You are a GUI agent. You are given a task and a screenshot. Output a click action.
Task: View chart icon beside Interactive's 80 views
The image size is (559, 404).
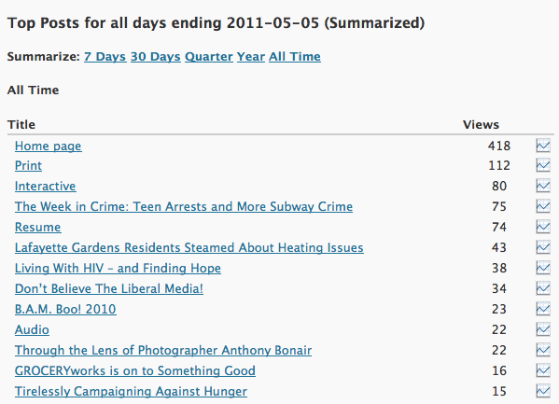(543, 186)
